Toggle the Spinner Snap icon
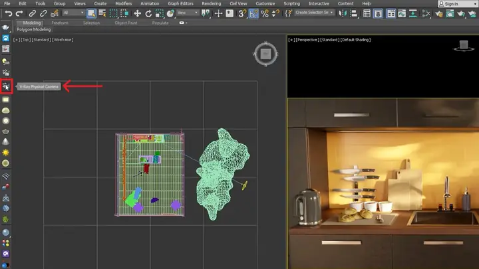The image size is (479, 269). pos(275,13)
